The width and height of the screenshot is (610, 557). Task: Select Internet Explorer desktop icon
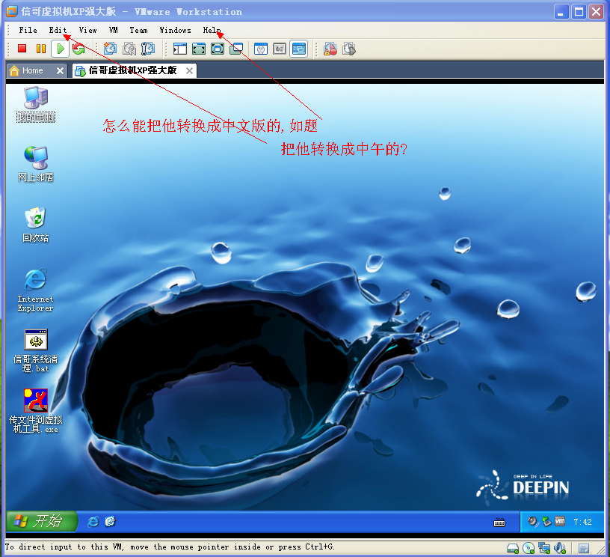pyautogui.click(x=35, y=290)
